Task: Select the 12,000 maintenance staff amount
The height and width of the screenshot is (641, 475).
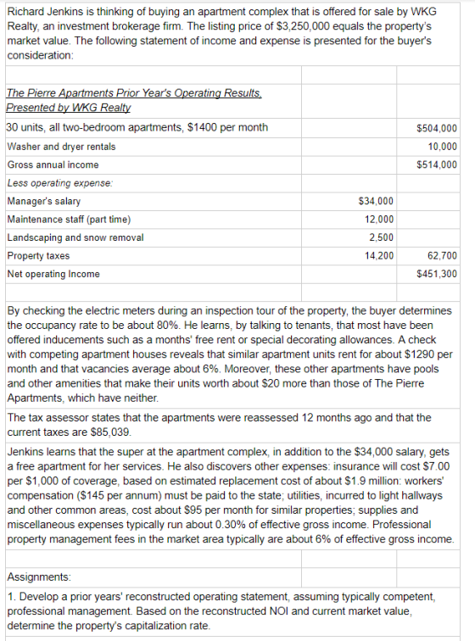Action: [x=379, y=220]
